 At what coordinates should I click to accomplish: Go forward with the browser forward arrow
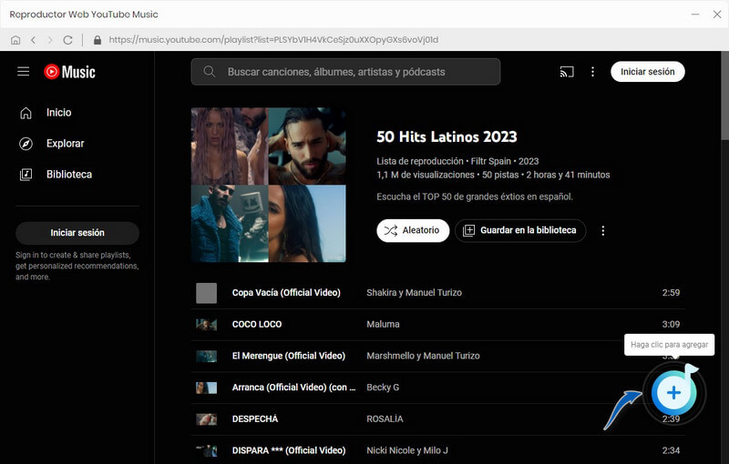(x=50, y=40)
